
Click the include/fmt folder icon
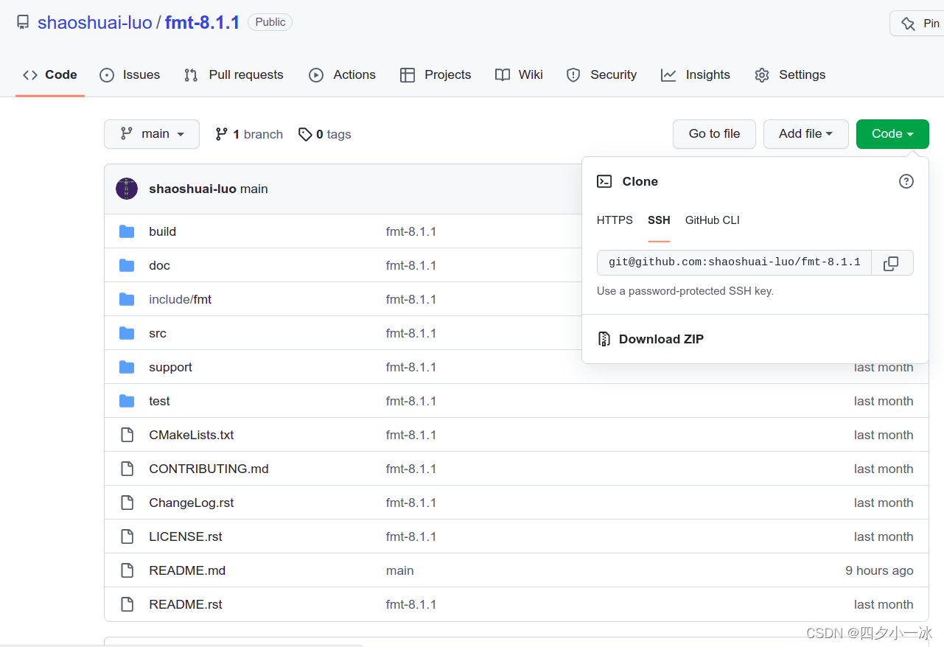point(127,299)
